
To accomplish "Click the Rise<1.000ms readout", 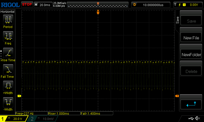I will [64, 113].
